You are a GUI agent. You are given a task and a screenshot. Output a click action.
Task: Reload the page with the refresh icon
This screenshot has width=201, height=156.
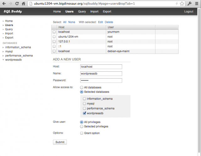tap(17, 3)
